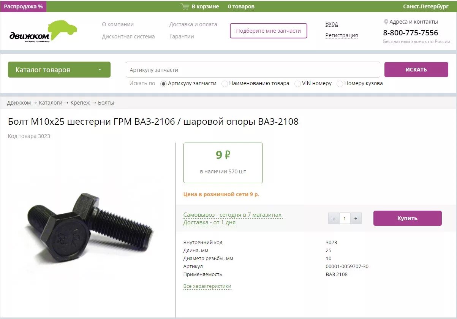457x319 pixels.
Task: Click the bolt product image
Action: coord(90,227)
